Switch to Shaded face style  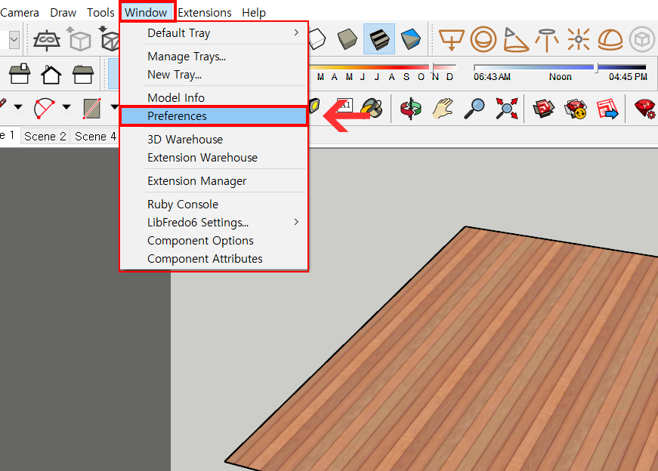click(348, 39)
